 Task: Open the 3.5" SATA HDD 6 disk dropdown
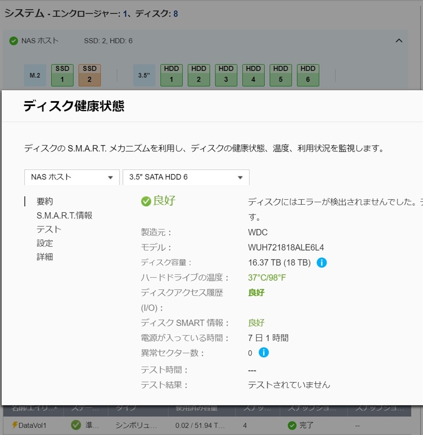186,177
